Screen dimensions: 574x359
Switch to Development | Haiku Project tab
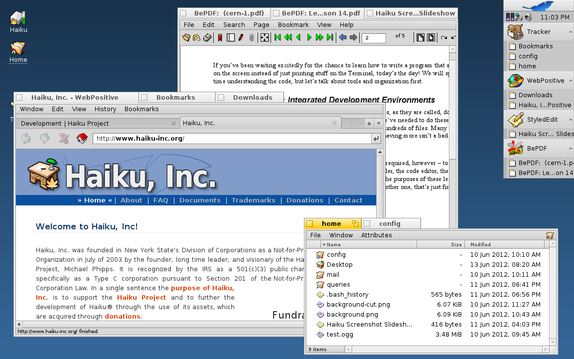[65, 123]
